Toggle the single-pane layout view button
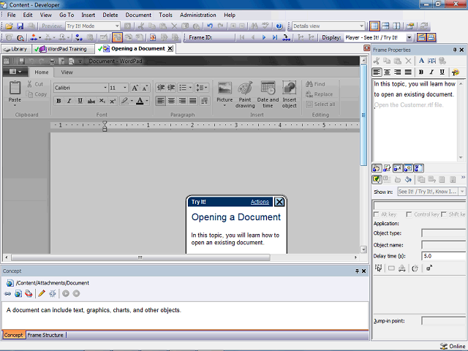 pyautogui.click(x=374, y=26)
